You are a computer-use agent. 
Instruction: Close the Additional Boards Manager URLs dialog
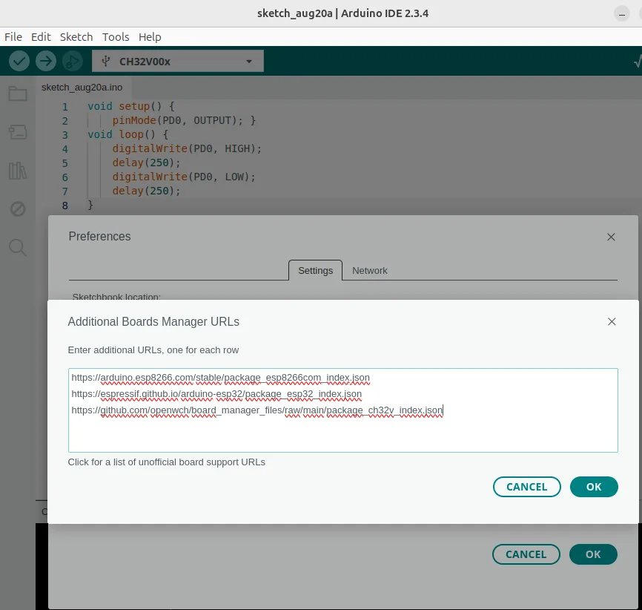pyautogui.click(x=612, y=322)
